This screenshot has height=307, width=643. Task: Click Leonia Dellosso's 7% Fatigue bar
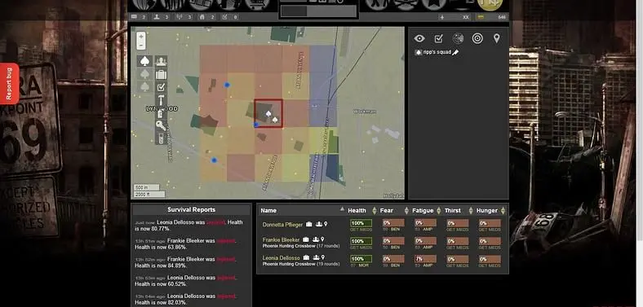(x=426, y=259)
